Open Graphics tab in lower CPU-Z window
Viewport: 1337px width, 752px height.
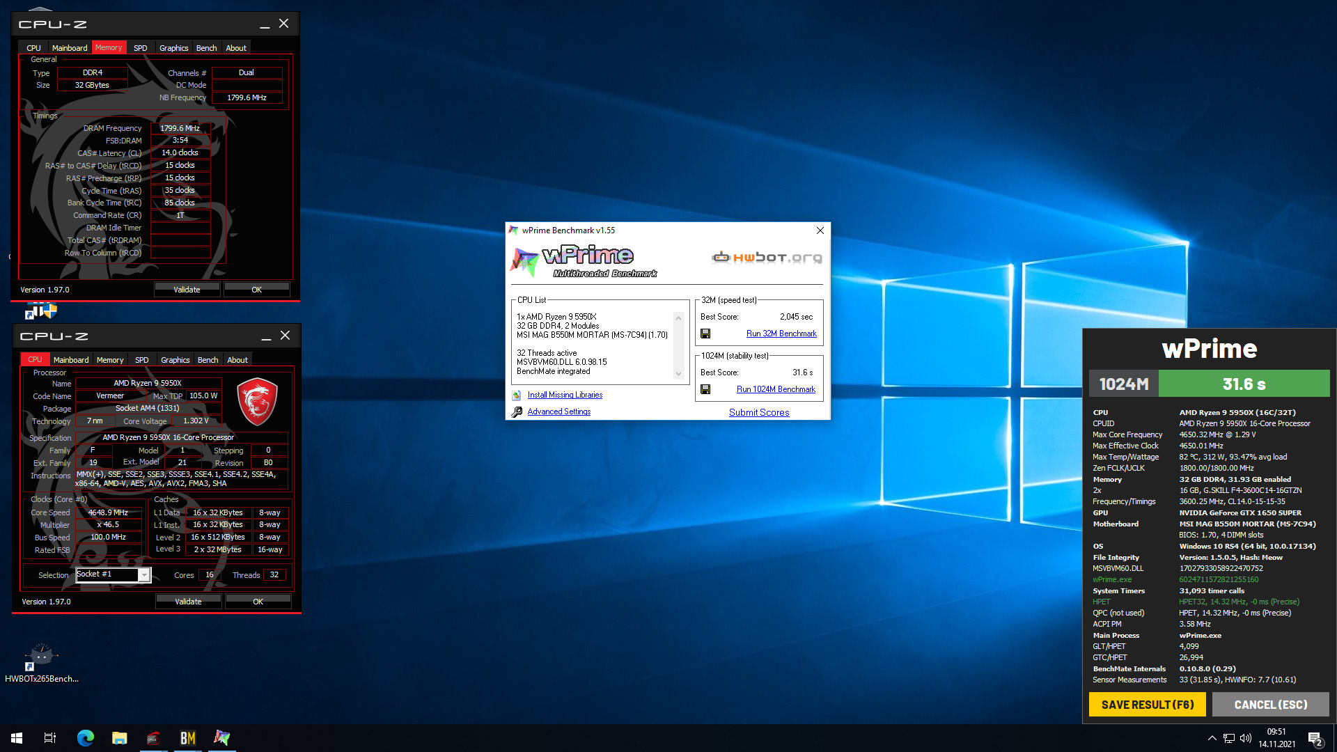pos(175,360)
